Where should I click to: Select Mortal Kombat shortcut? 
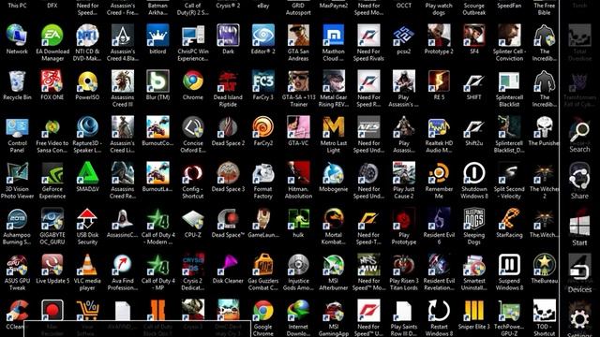[334, 218]
